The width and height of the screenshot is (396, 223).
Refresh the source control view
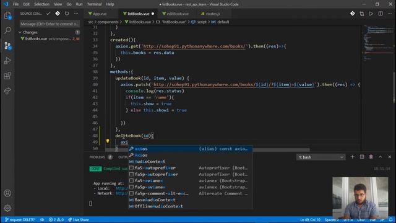pyautogui.click(x=67, y=14)
